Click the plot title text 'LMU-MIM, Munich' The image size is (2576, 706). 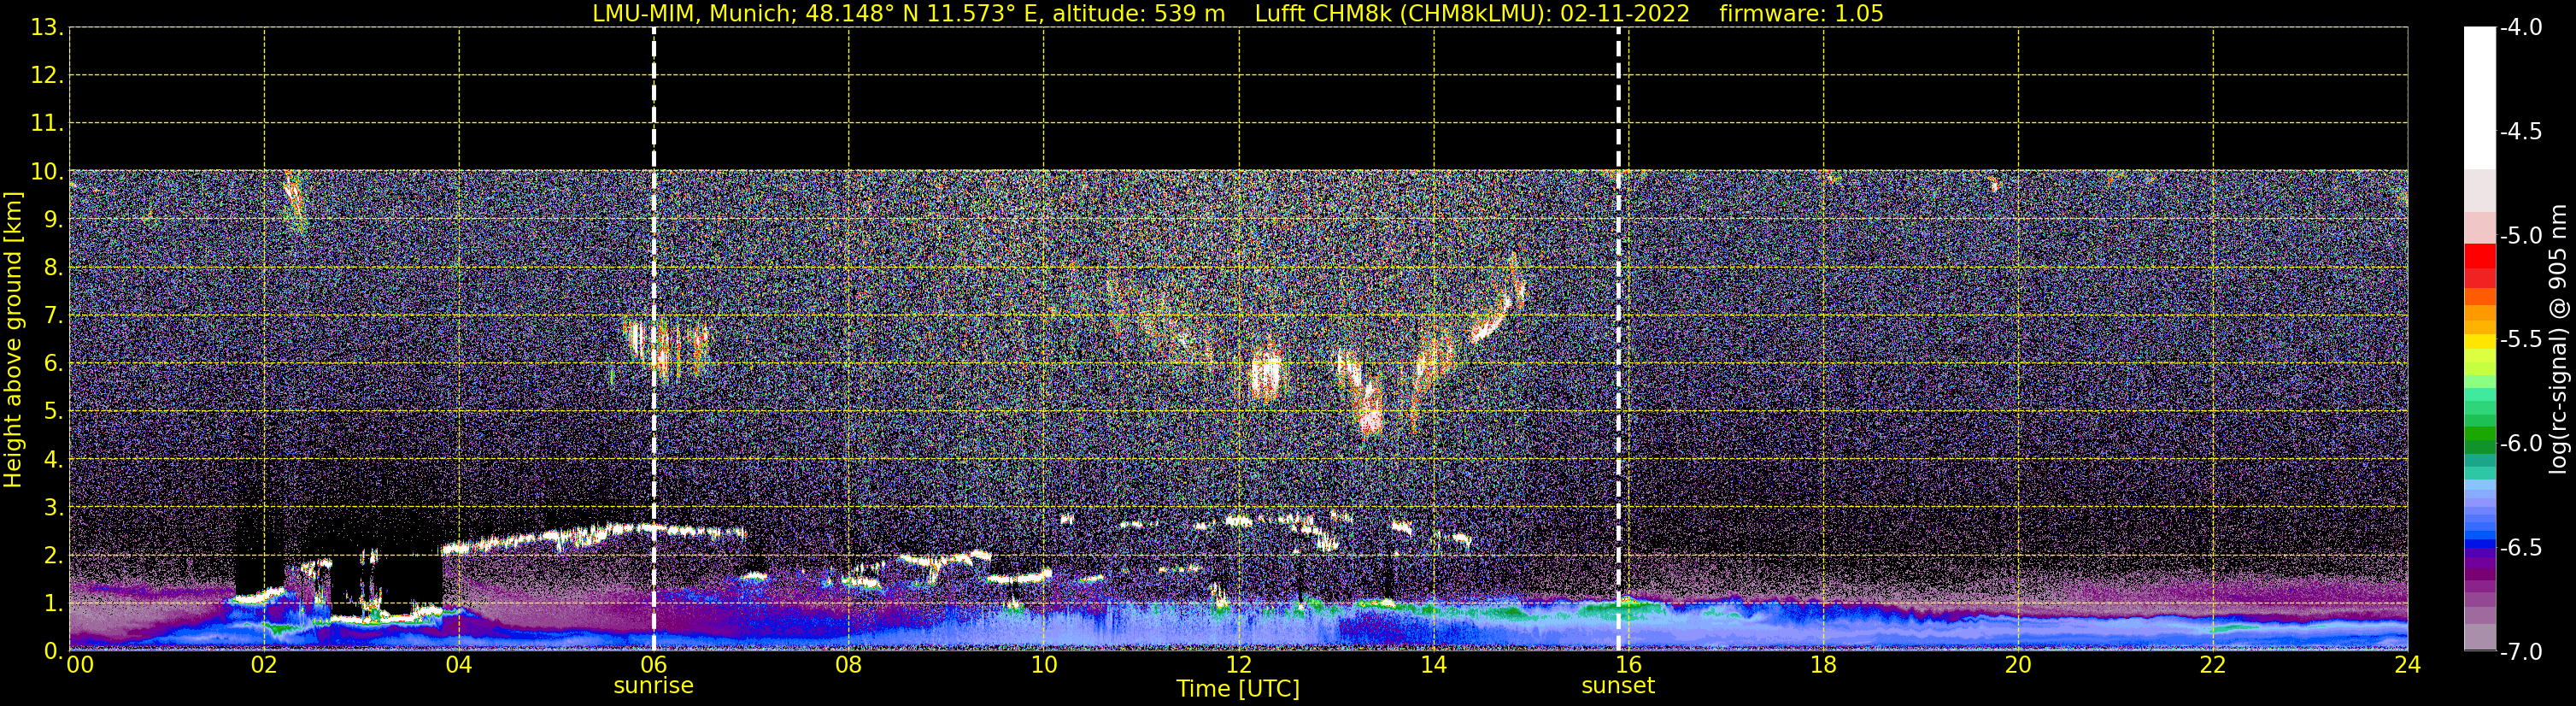coord(693,14)
